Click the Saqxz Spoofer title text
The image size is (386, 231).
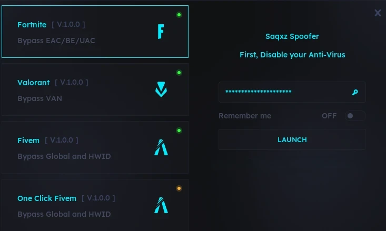coord(292,36)
